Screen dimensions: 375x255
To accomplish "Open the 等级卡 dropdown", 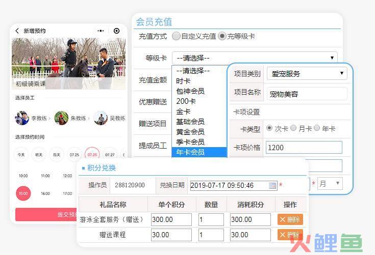I will coord(255,58).
